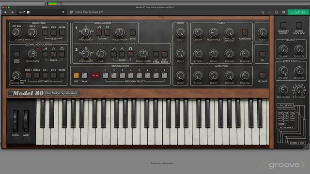The height and width of the screenshot is (174, 310).
Task: Click the Softube logo button
Action: coord(298,12)
